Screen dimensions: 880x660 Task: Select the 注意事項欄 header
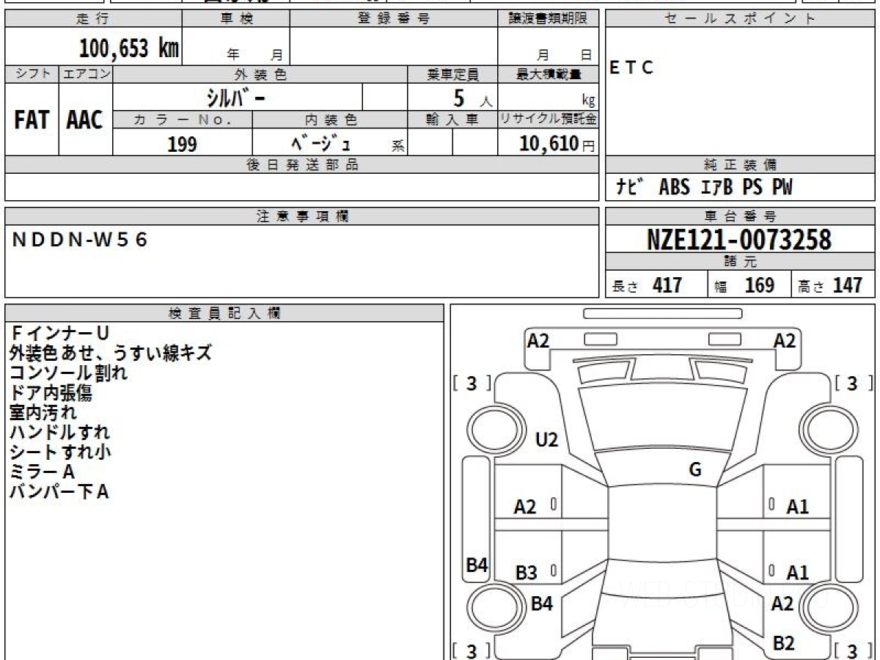click(x=302, y=216)
